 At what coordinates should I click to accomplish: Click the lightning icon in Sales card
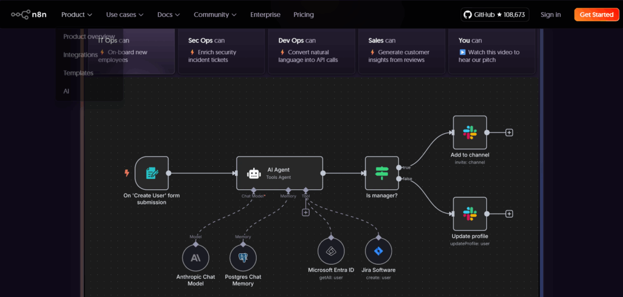point(373,52)
